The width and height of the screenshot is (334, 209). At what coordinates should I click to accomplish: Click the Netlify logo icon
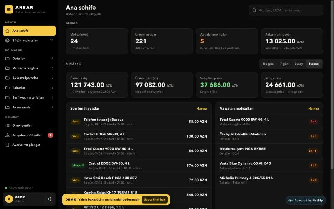[x=290, y=201]
